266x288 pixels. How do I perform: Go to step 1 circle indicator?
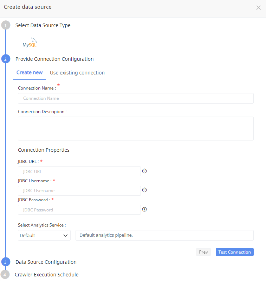[6, 25]
